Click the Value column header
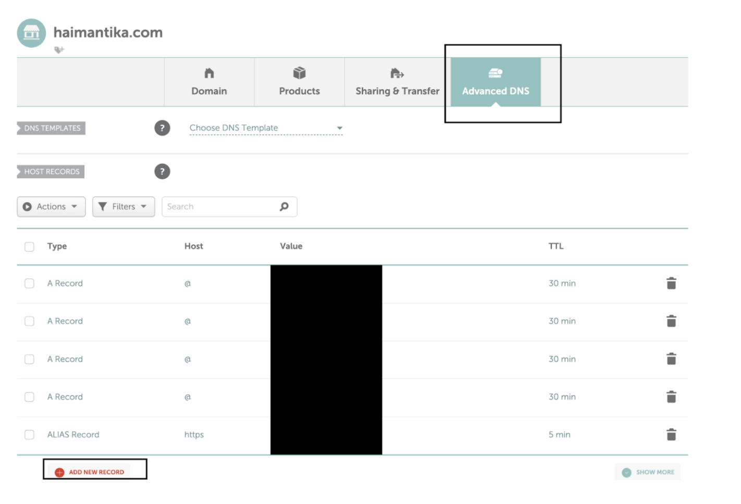The height and width of the screenshot is (504, 741). tap(291, 246)
